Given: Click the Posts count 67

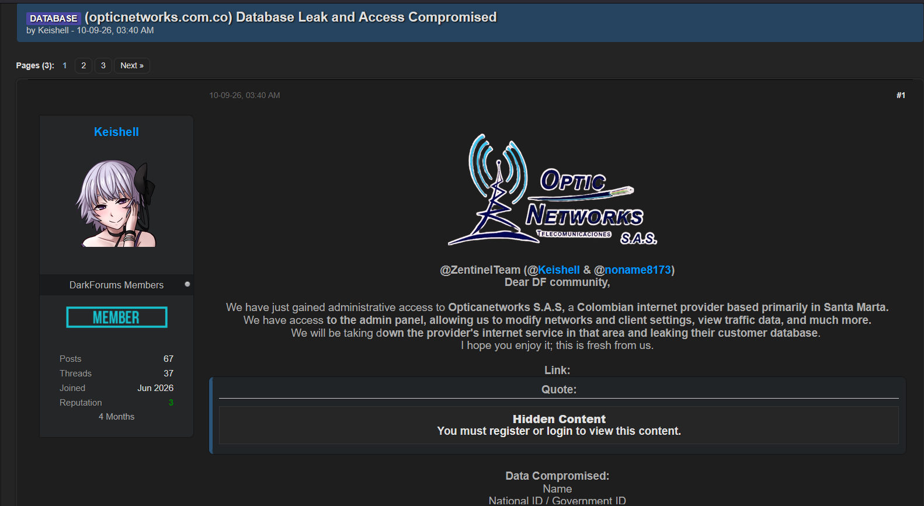Looking at the screenshot, I should click(168, 359).
